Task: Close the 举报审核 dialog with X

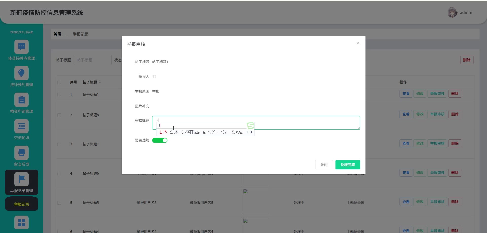Action: (x=358, y=43)
